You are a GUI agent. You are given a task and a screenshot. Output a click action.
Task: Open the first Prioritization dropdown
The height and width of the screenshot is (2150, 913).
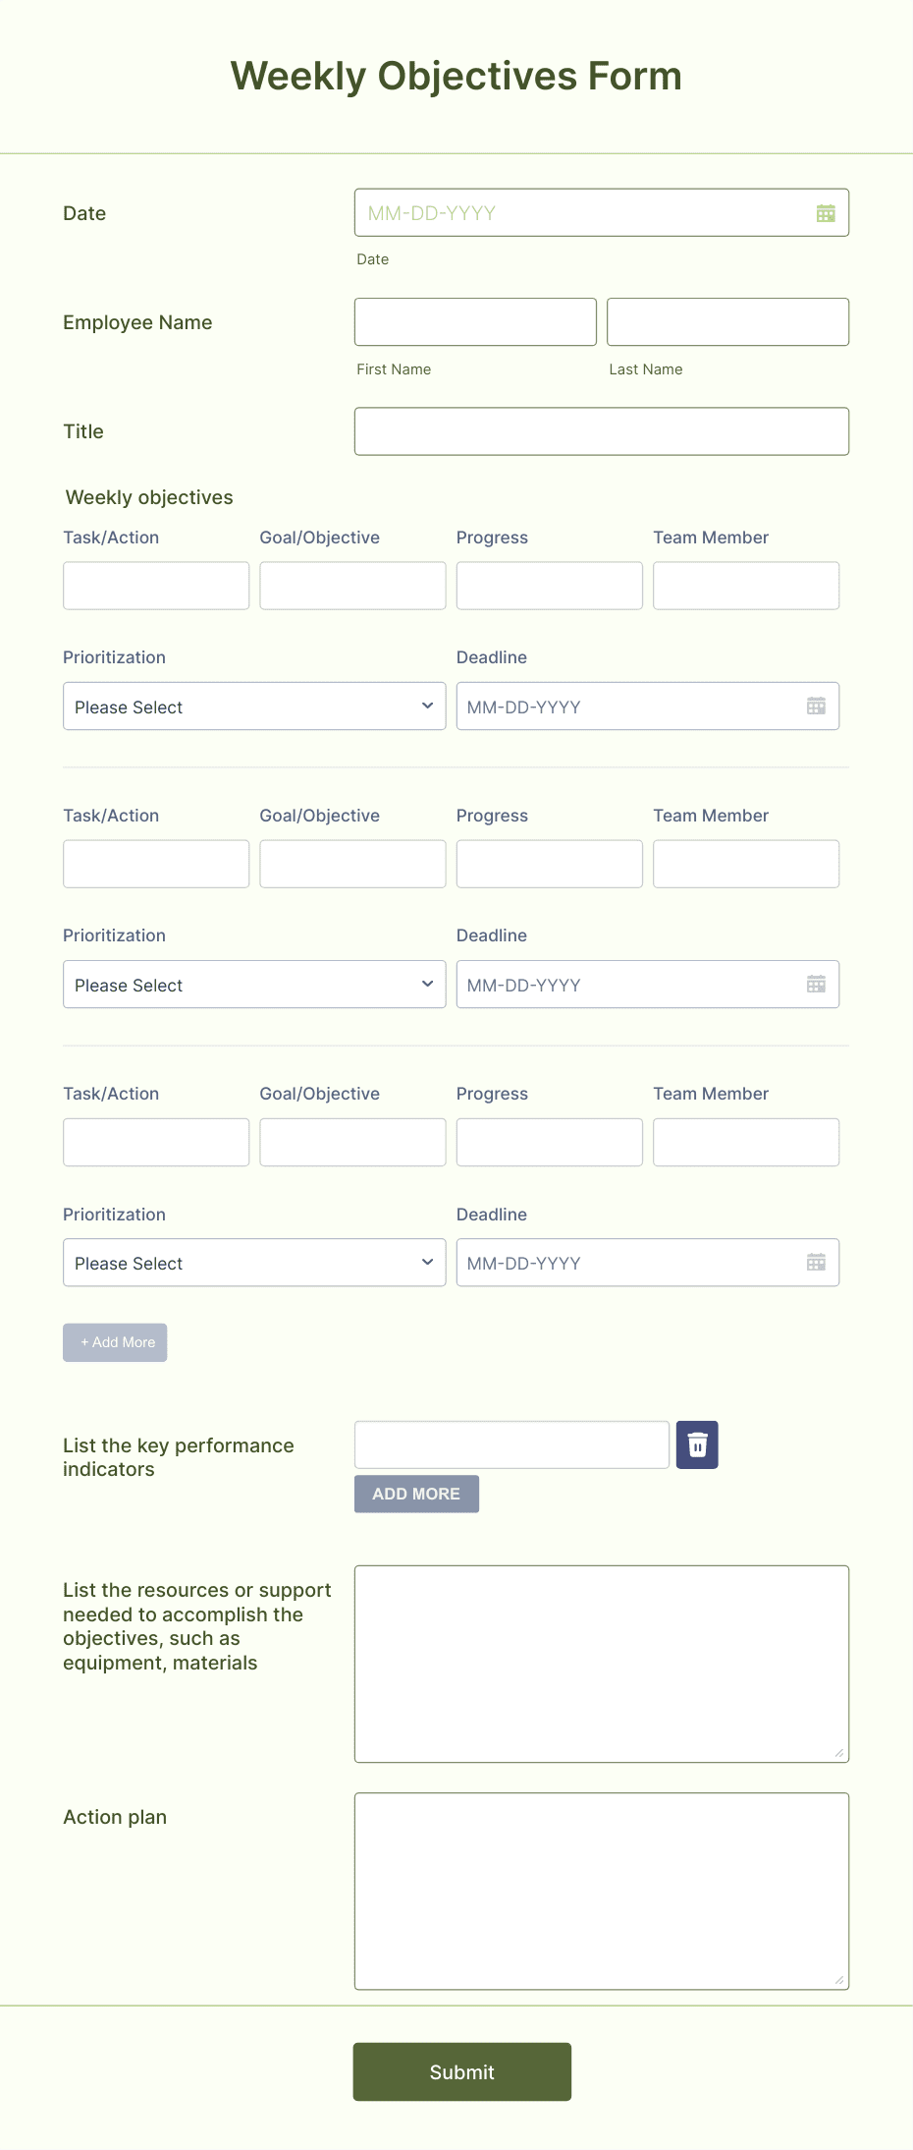253,706
